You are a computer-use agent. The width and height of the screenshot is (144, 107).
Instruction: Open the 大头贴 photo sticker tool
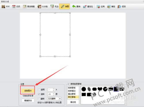tap(43, 7)
